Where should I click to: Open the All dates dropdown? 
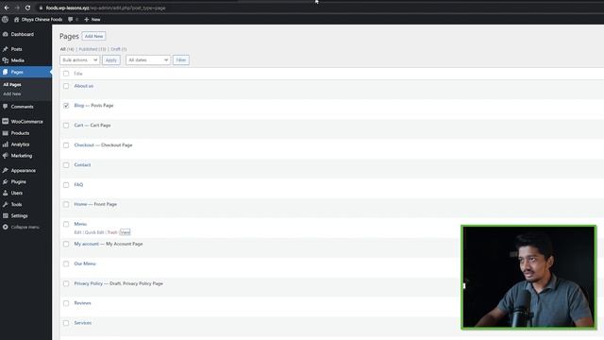[x=148, y=60]
